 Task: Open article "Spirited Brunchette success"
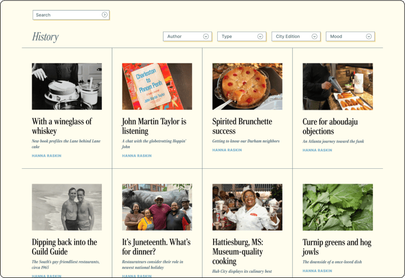click(x=242, y=126)
